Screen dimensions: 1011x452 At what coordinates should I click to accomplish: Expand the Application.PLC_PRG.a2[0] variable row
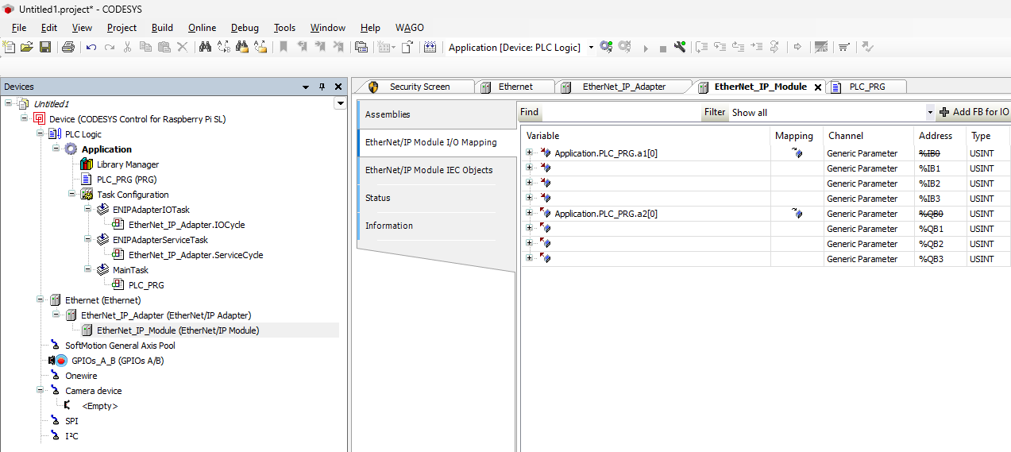(530, 213)
